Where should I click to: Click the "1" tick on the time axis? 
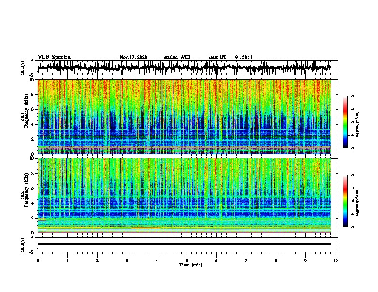pos(67,261)
